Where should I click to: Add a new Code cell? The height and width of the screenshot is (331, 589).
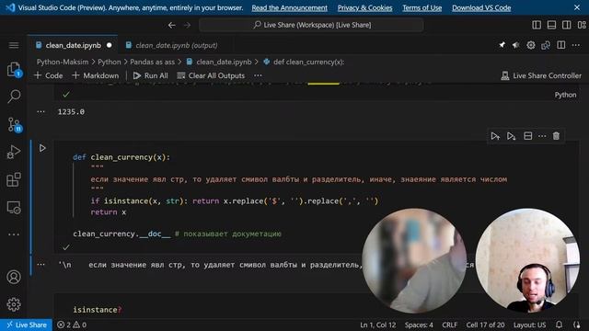coord(49,75)
